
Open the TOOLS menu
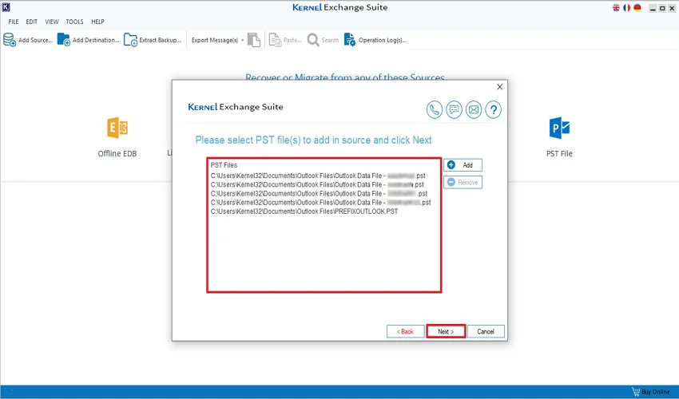coord(74,22)
